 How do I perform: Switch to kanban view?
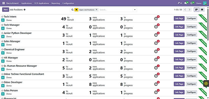197,10
